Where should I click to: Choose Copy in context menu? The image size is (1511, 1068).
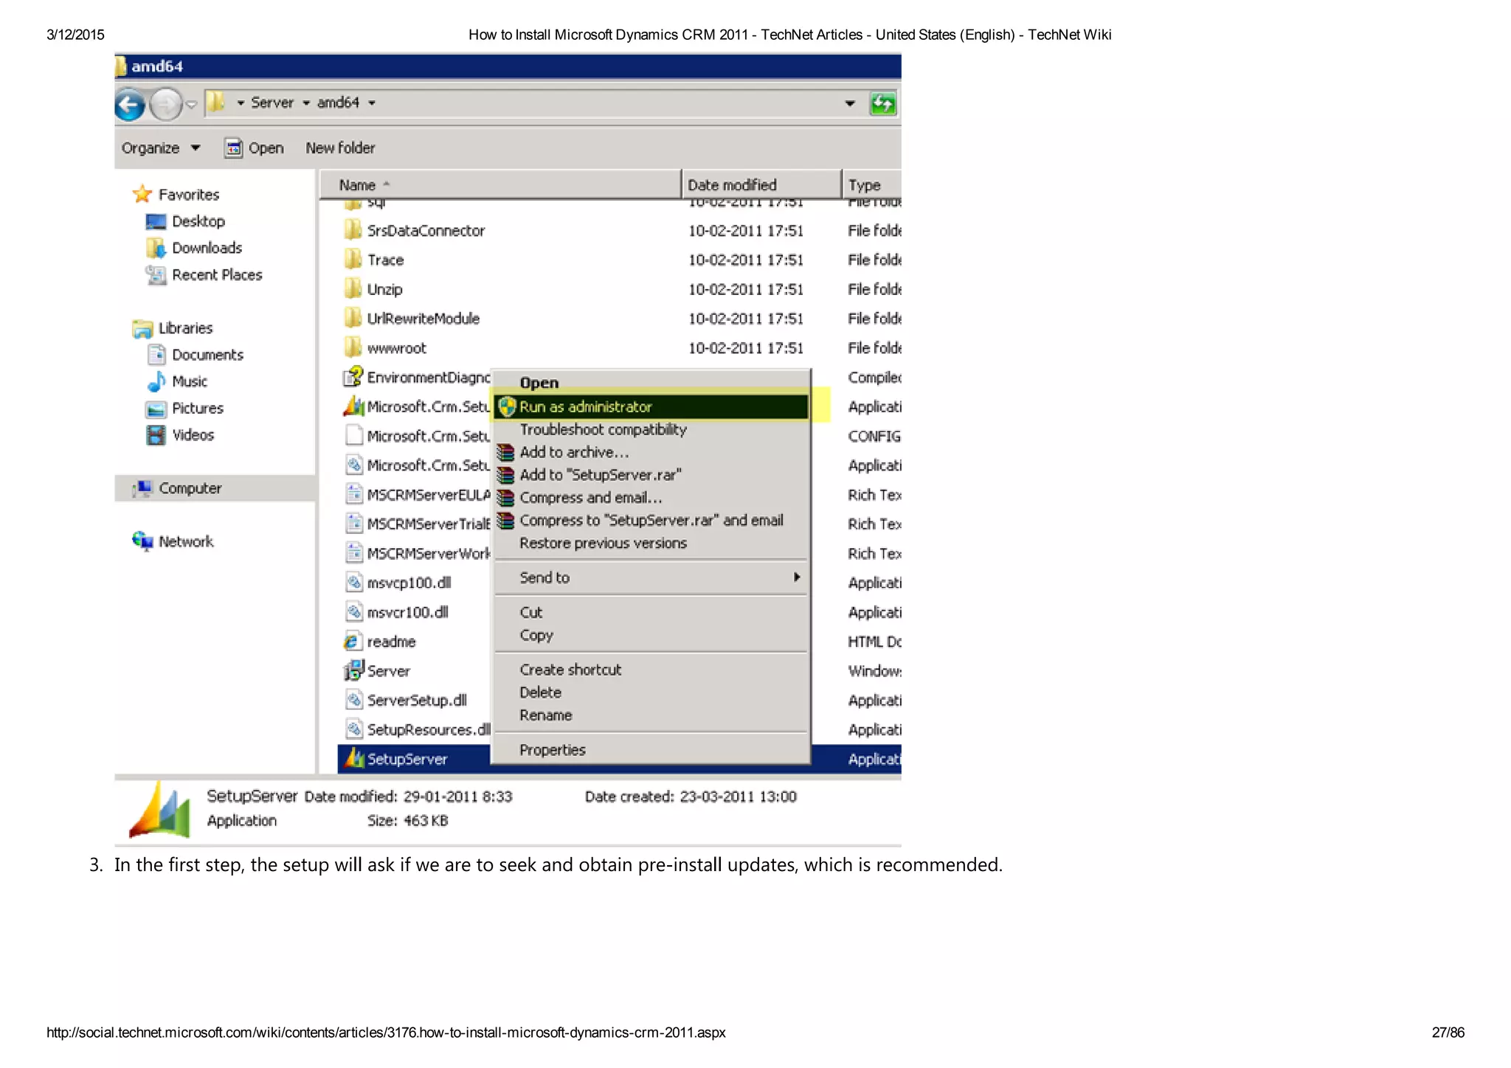pos(651,636)
